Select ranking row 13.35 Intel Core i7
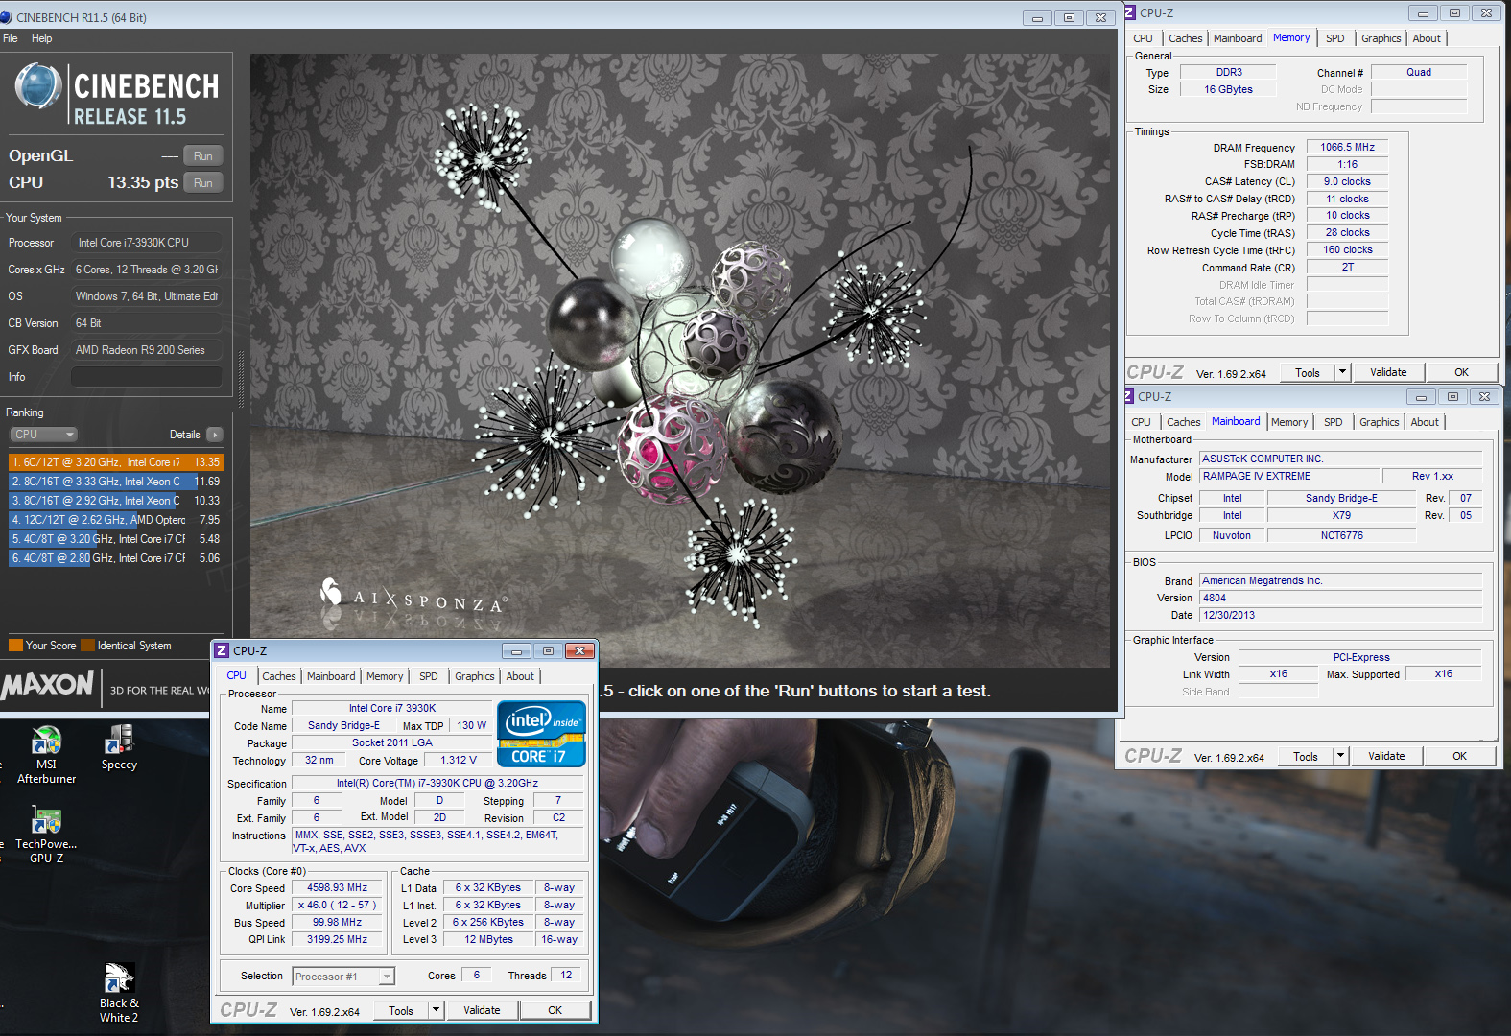 [x=116, y=462]
